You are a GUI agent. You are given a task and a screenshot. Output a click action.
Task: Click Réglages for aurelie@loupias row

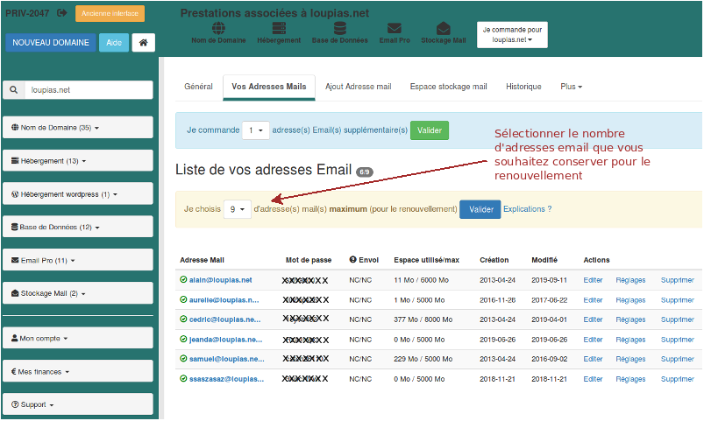pos(630,300)
